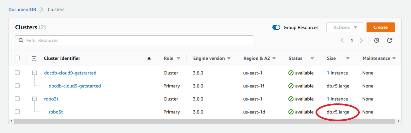The width and height of the screenshot is (411, 133).
Task: Open the Actions dropdown menu
Action: click(345, 28)
